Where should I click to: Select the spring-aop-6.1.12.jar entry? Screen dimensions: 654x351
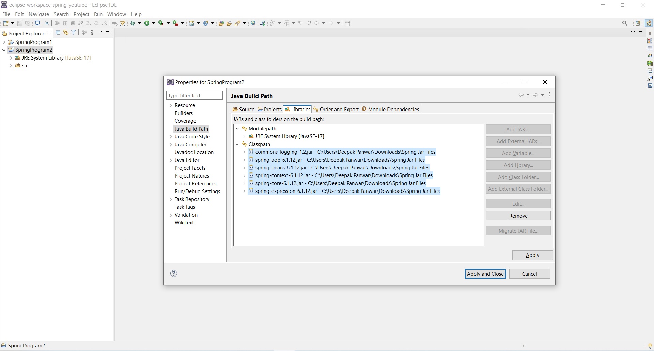click(x=337, y=160)
